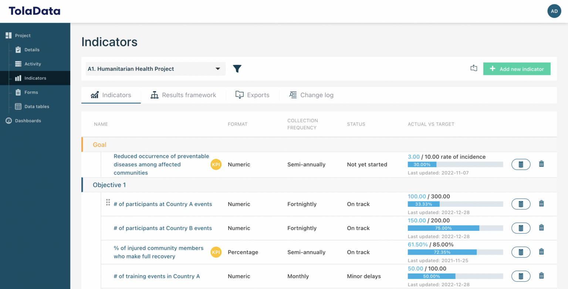Open the Activity section in the sidebar
The width and height of the screenshot is (568, 289).
[33, 64]
